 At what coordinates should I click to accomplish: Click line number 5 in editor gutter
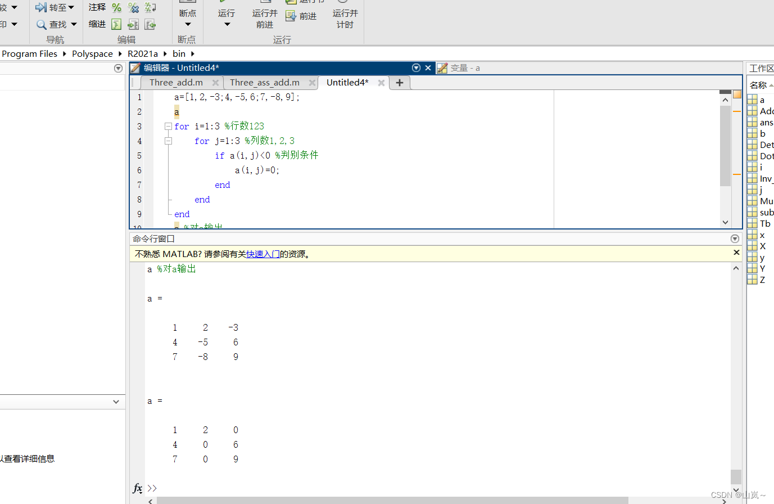point(139,156)
